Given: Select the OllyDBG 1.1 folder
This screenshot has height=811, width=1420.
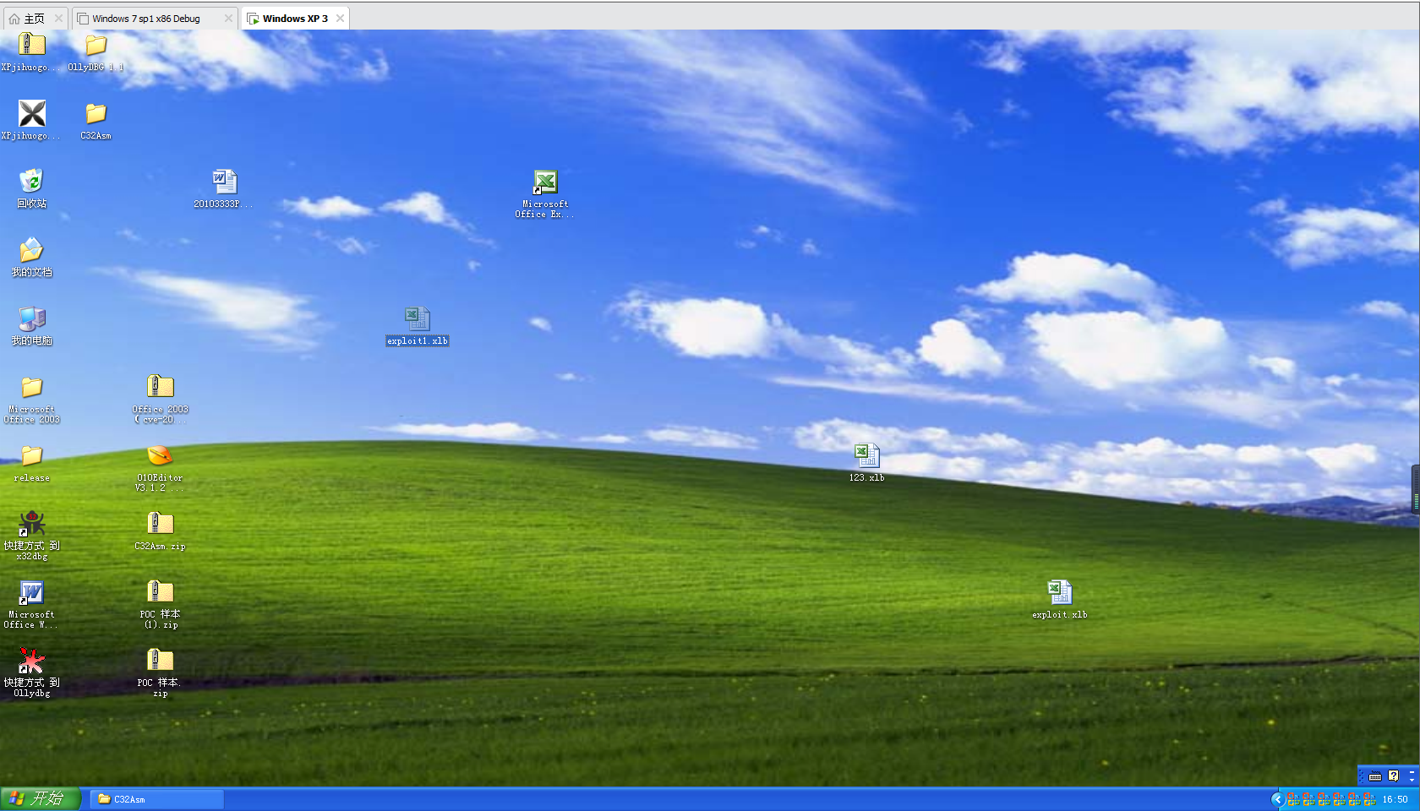Looking at the screenshot, I should [x=96, y=44].
